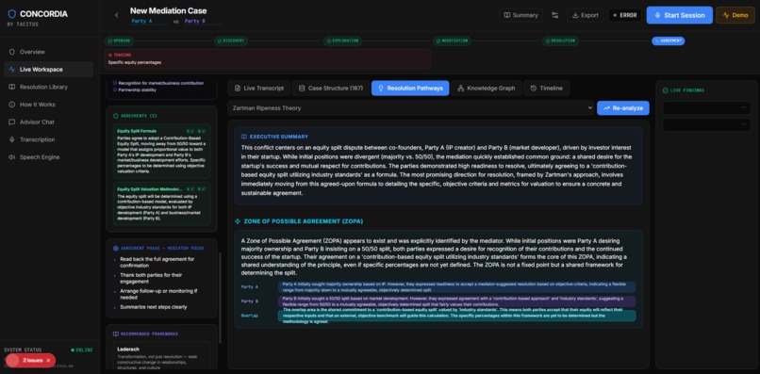Screen dimensions: 760x374
Task: Click the ZOPA lightning bolt icon
Action: pos(238,221)
